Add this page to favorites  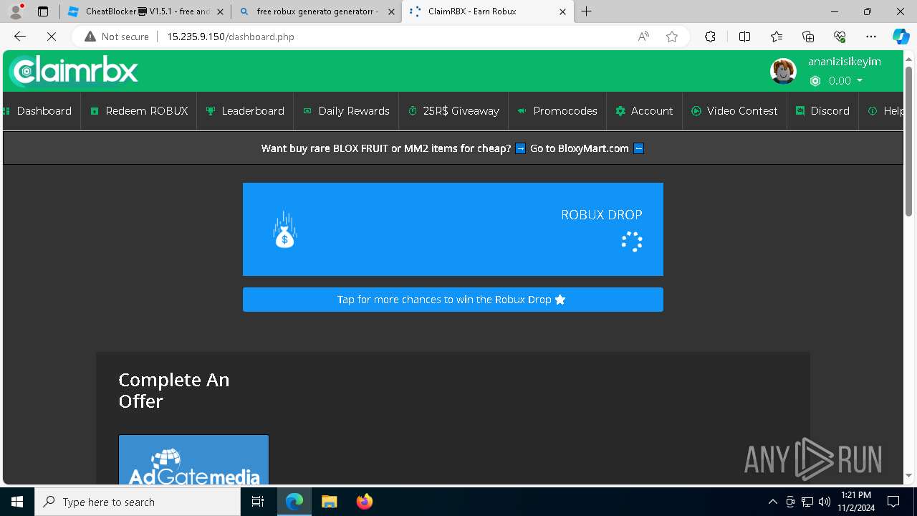[672, 37]
